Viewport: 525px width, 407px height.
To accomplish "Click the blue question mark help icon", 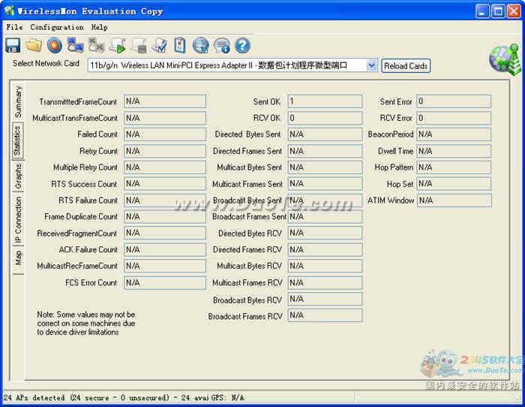I will [242, 46].
